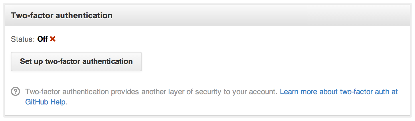Click the red X status icon
Image resolution: width=415 pixels, height=121 pixels.
(x=53, y=39)
